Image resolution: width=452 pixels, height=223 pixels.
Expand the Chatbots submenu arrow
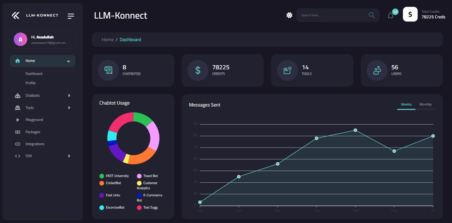click(69, 96)
